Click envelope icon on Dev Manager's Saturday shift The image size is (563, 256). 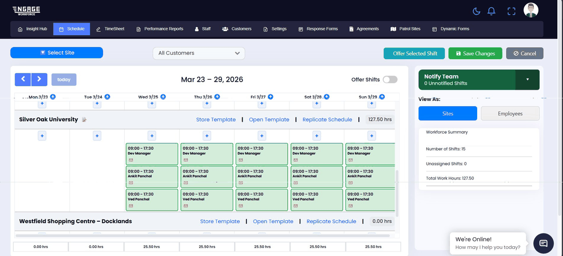(295, 160)
